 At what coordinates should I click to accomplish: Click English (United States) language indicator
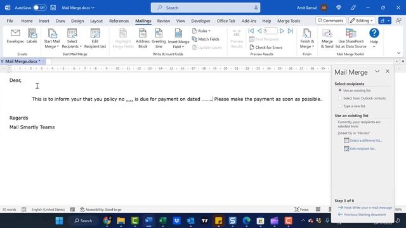48,210
